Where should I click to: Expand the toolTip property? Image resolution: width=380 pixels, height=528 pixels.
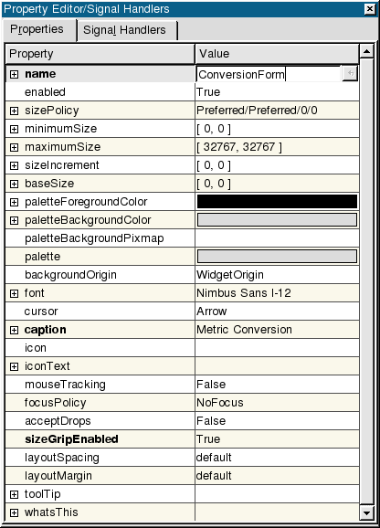tap(14, 495)
